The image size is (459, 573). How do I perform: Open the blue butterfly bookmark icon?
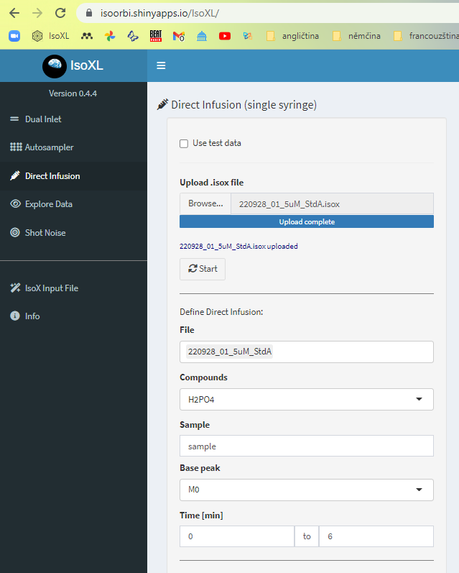pos(133,36)
